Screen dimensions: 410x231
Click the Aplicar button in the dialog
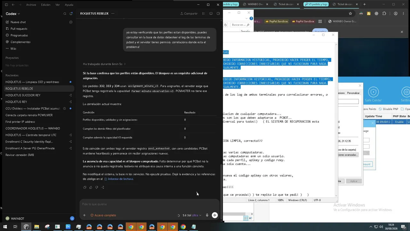pyautogui.click(x=354, y=181)
